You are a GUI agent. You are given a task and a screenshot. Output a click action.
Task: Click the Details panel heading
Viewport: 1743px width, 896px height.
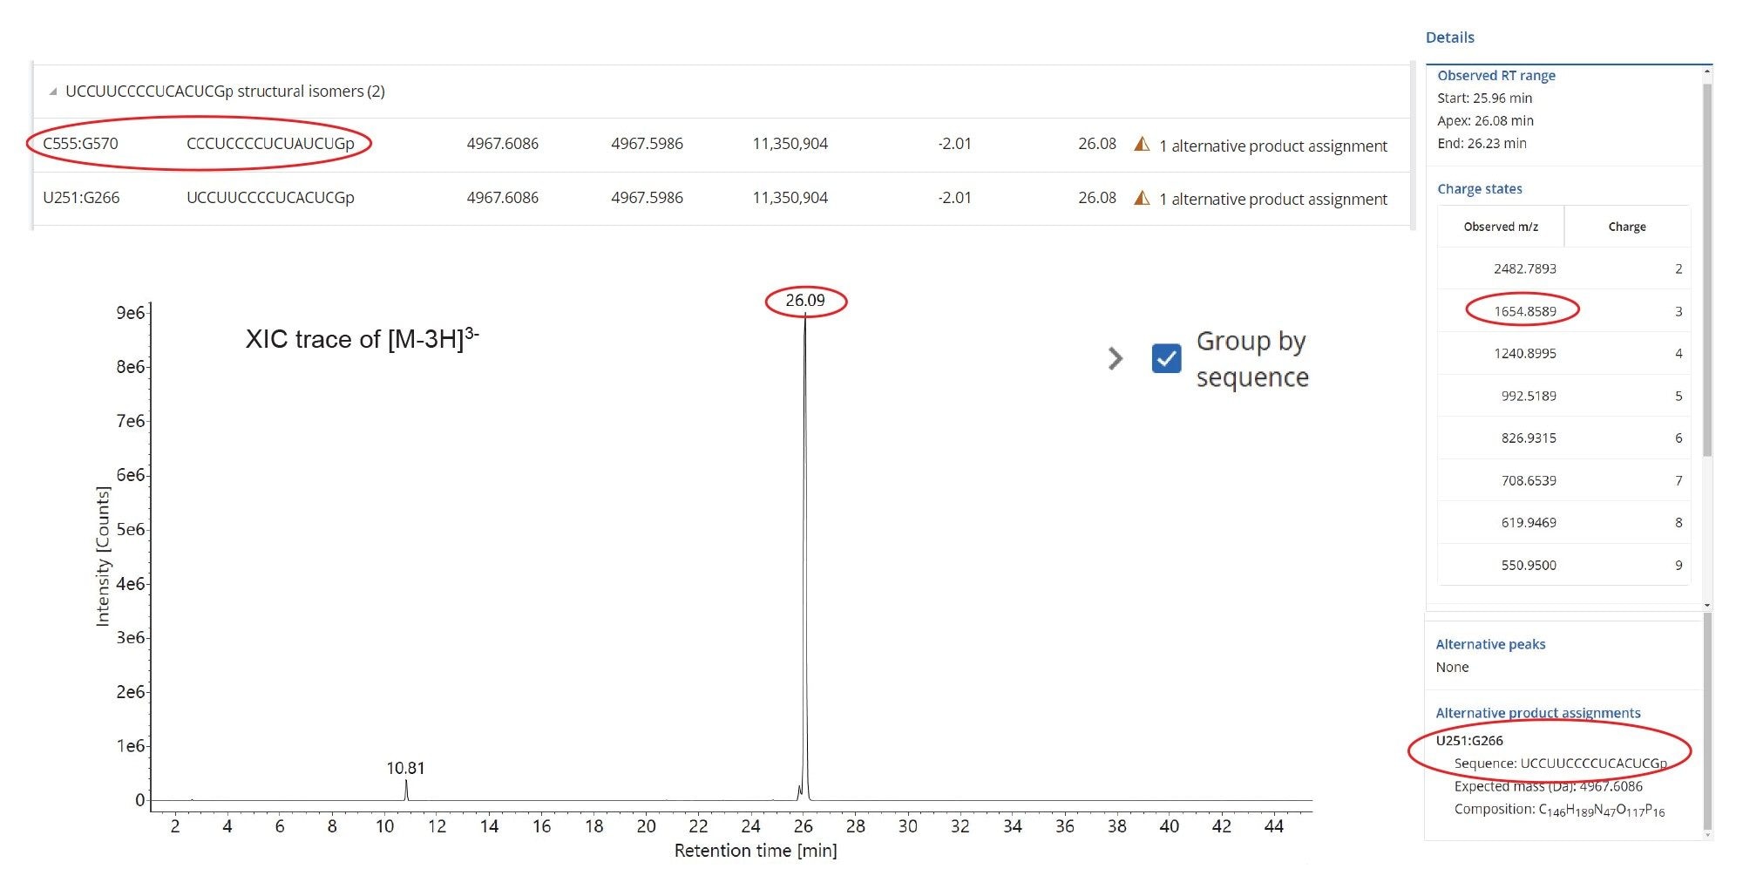tap(1450, 37)
